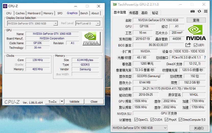Click the 200 mm² die size field
The image size is (212, 133).
click(177, 33)
